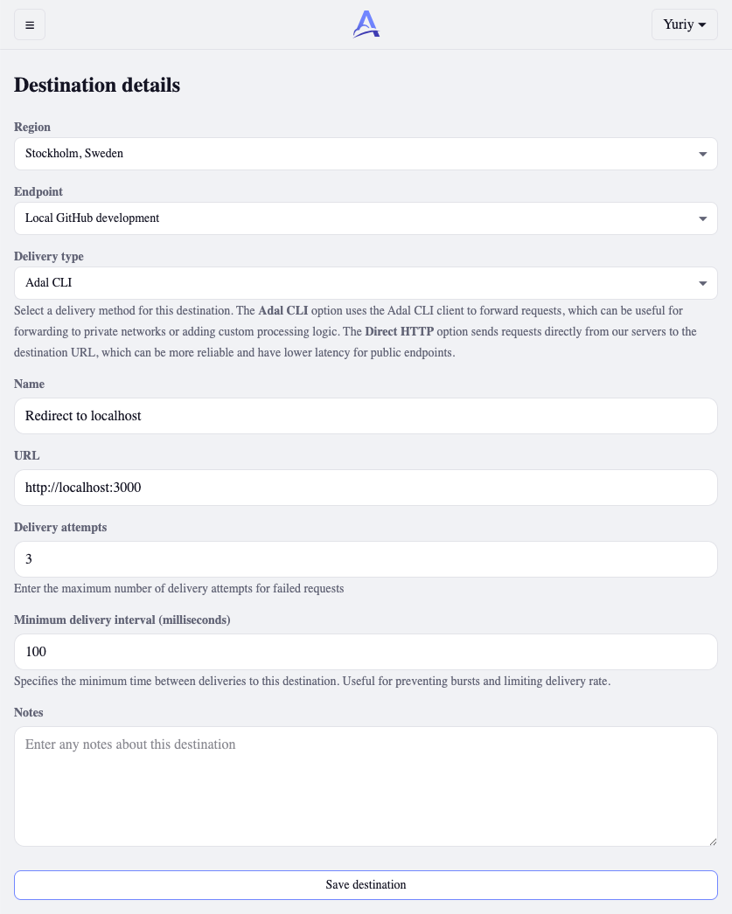Click the Save destination button

pos(366,885)
